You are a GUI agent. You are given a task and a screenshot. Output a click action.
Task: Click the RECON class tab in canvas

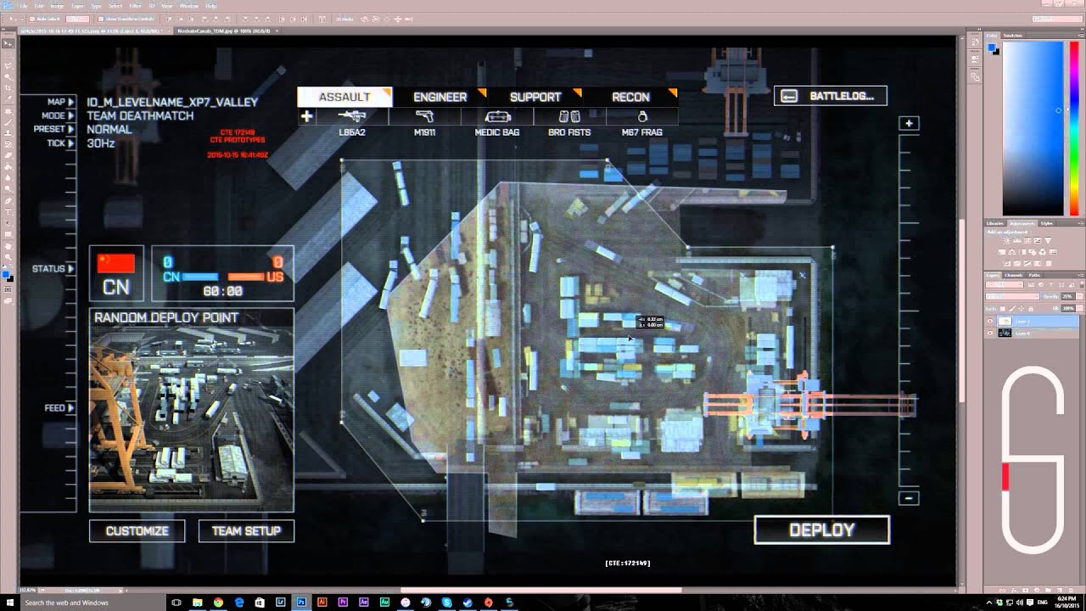pos(631,97)
